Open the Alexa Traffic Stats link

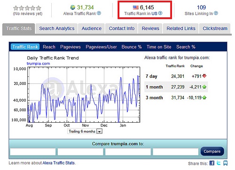tap(59, 163)
